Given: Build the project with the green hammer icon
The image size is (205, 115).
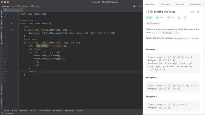Looking at the screenshot, I should pos(140,6).
